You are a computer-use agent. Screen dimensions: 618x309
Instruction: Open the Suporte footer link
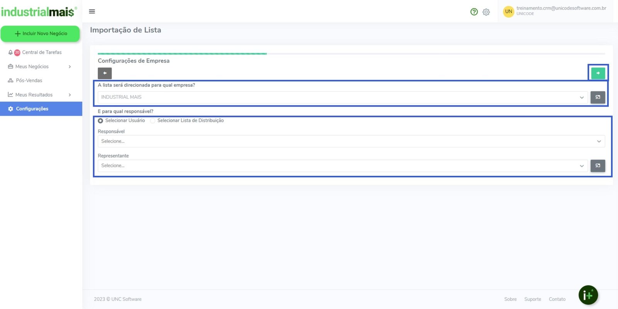pyautogui.click(x=532, y=299)
